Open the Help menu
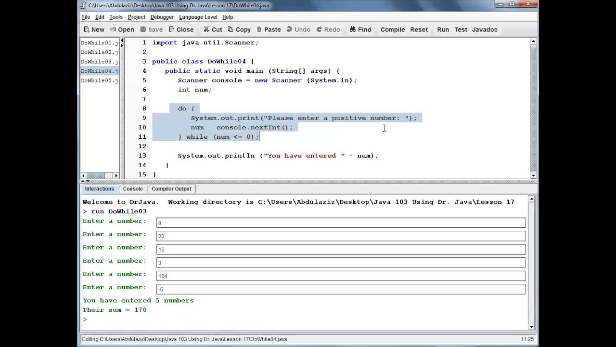 point(228,17)
